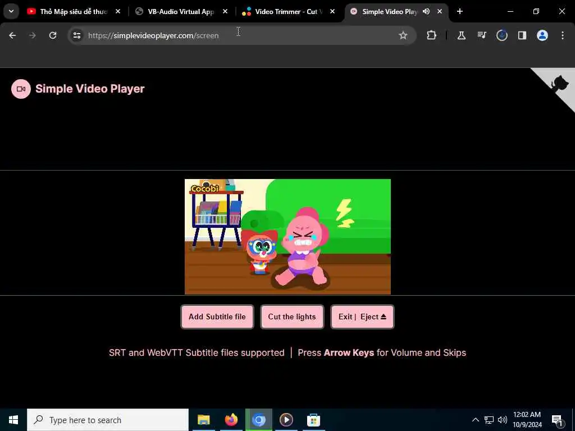Select the Simple Video Player tab
This screenshot has height=431, width=575.
click(x=389, y=12)
